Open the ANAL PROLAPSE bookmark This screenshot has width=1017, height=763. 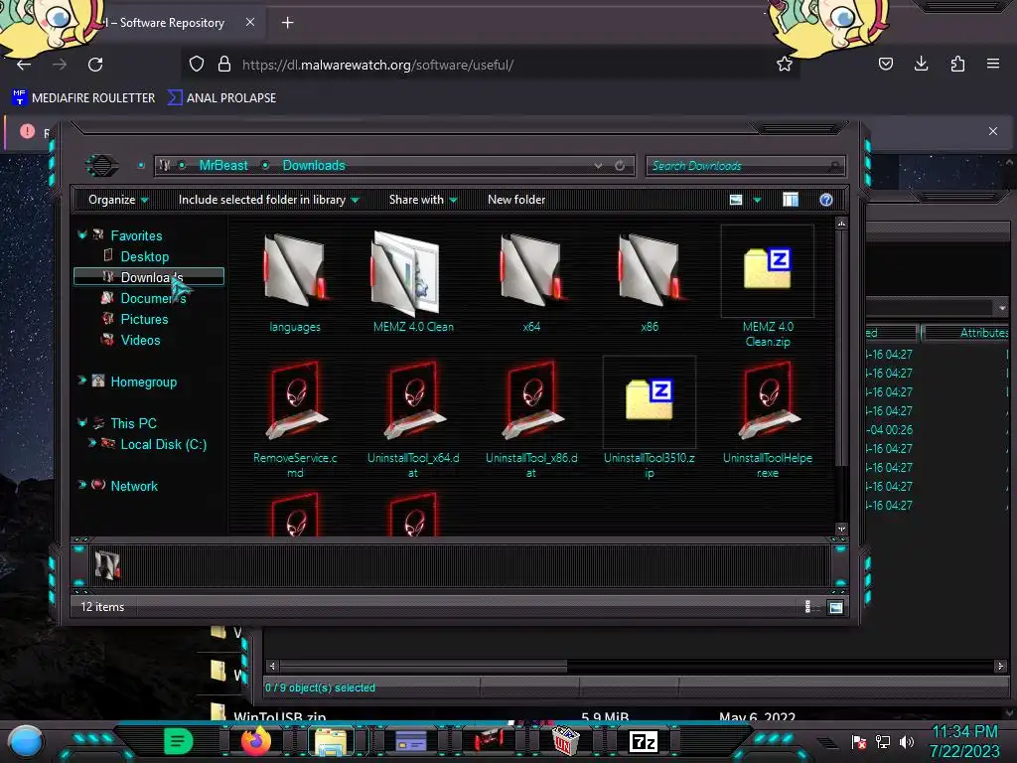[222, 98]
